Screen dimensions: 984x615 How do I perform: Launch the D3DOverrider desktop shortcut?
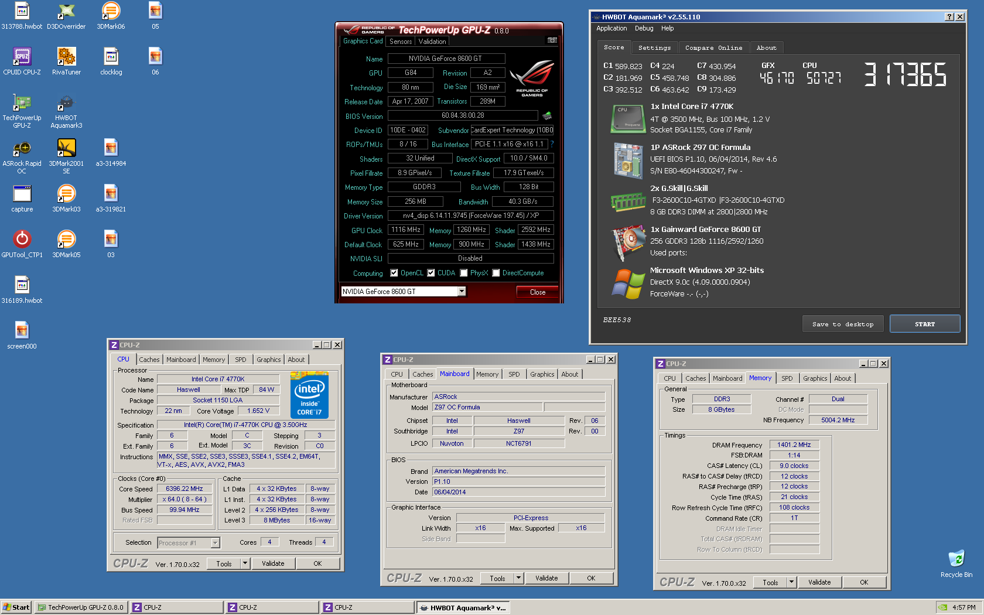(66, 16)
